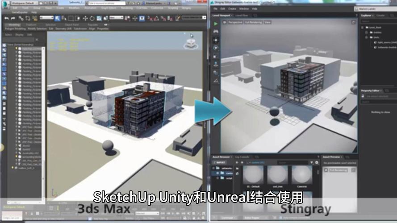Switch to the Modeling ribbon tab
This screenshot has height=223, width=397.
tap(14, 25)
